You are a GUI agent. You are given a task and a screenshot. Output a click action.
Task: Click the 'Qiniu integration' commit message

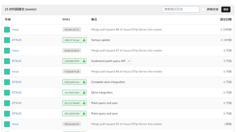pyautogui.click(x=102, y=93)
